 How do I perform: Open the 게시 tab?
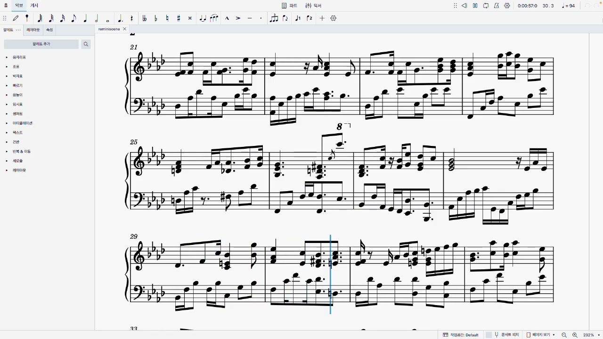[x=34, y=6]
